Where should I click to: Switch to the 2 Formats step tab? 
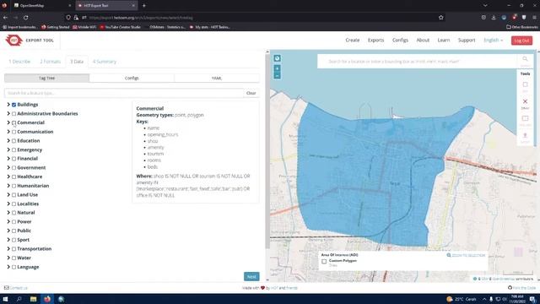pos(51,62)
